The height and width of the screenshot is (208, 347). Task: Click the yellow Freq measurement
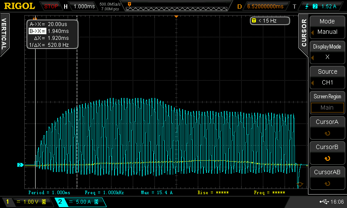(x=269, y=192)
